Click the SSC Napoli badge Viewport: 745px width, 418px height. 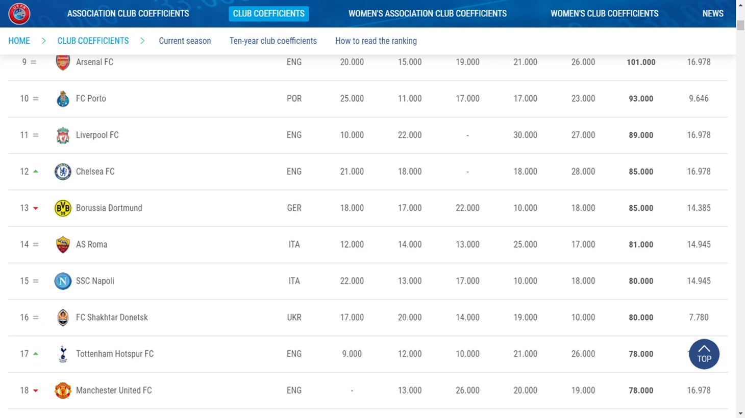point(63,281)
